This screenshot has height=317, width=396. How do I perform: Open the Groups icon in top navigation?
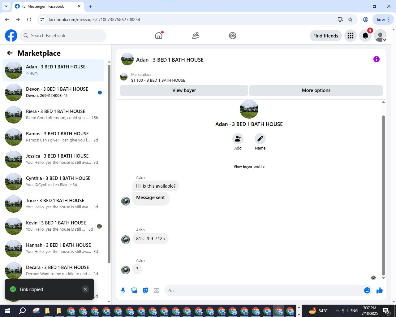[233, 36]
